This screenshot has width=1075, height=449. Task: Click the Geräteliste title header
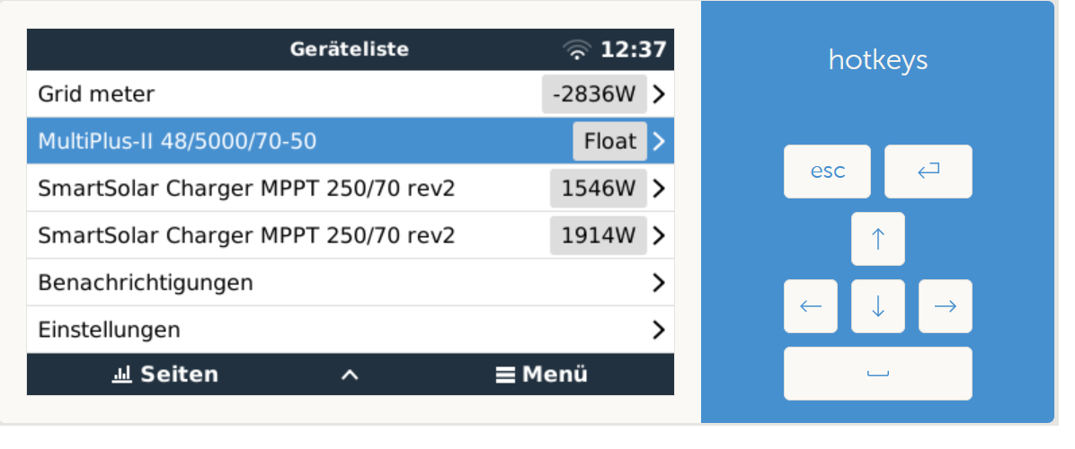coord(349,49)
